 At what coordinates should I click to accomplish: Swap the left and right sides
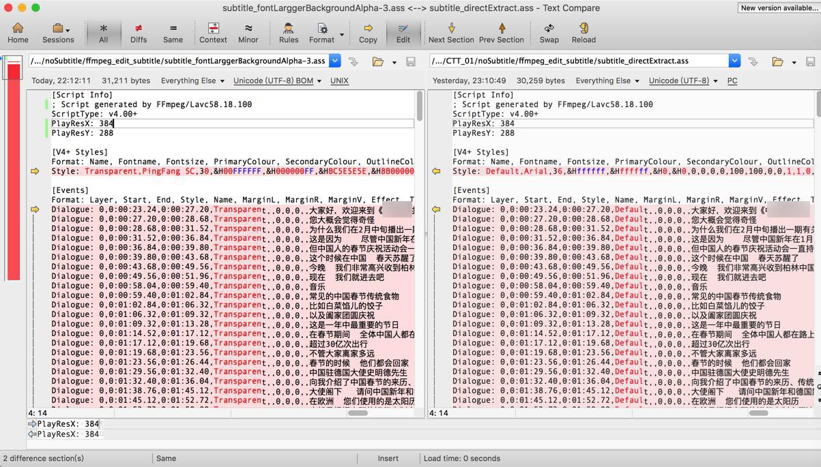point(549,32)
